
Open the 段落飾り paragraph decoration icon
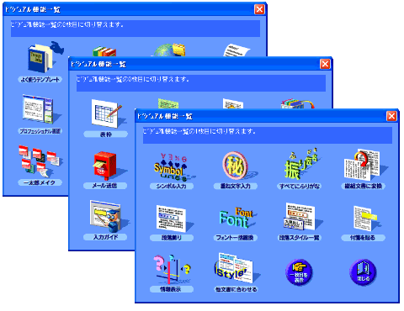click(172, 218)
